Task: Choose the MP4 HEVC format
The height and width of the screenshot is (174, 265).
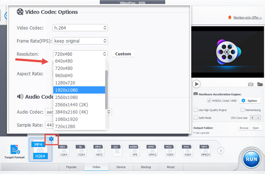Action: coord(99,151)
